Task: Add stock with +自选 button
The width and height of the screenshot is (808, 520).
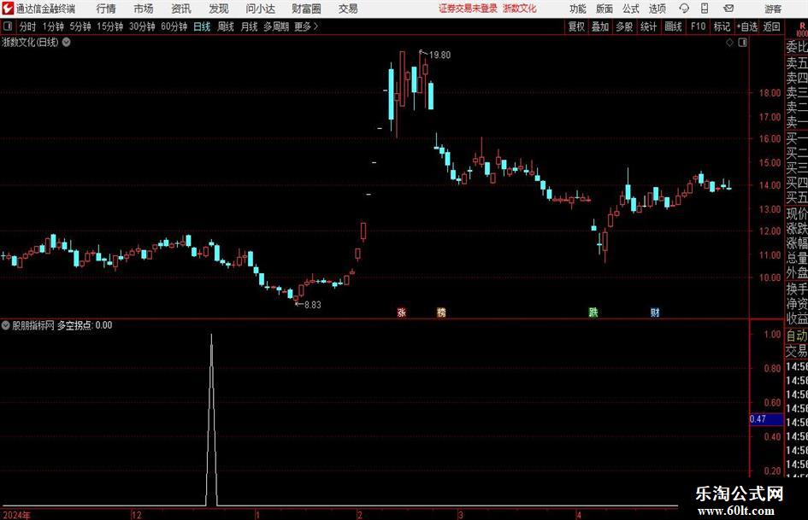Action: pos(747,26)
